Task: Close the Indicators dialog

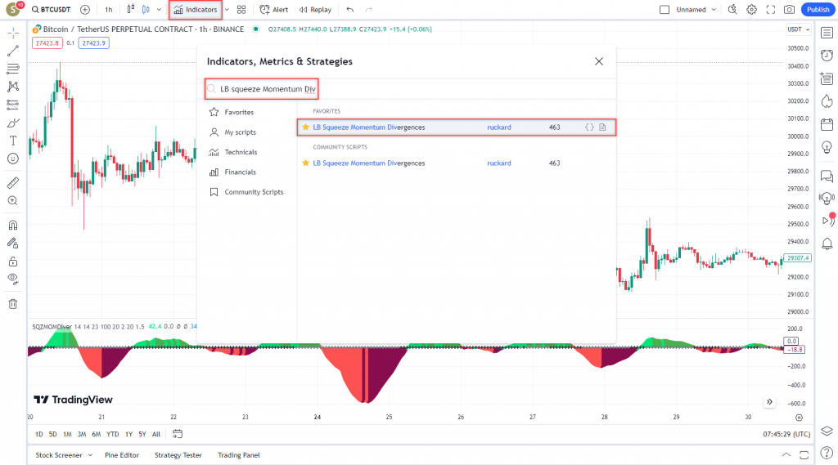Action: point(599,61)
